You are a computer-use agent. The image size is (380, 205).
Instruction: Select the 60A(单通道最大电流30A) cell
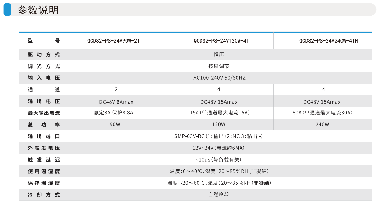322,113
